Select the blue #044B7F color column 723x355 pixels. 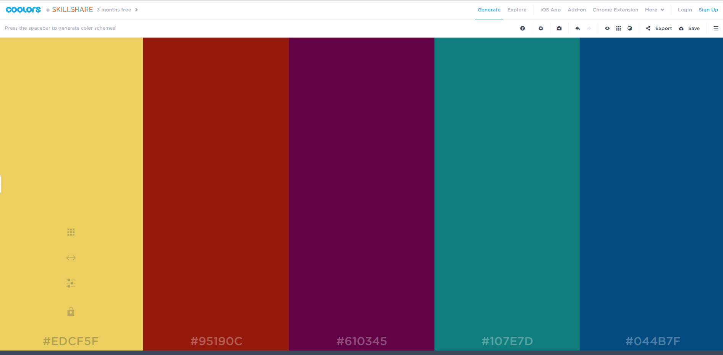click(651, 194)
